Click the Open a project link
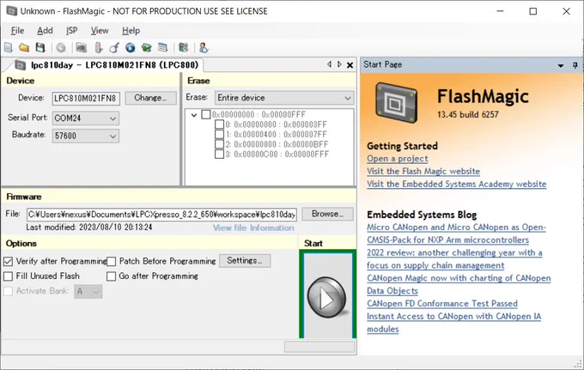584x370 pixels. [x=398, y=159]
